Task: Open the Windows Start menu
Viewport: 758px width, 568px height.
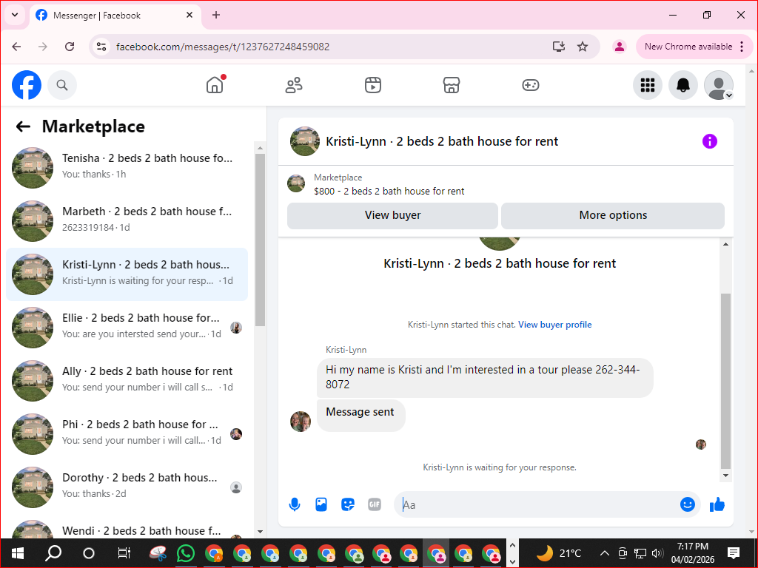Action: (18, 553)
